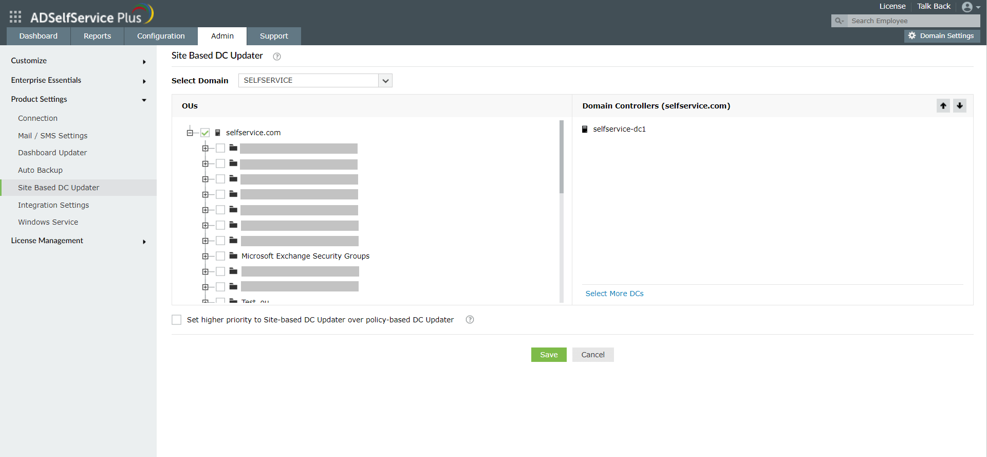
Task: Switch to the Reports tab
Action: 97,36
